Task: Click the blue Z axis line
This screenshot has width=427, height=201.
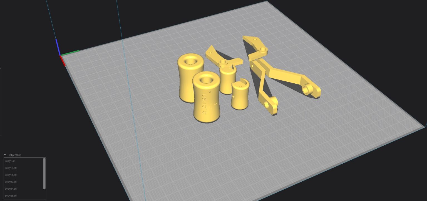Action: click(x=58, y=47)
